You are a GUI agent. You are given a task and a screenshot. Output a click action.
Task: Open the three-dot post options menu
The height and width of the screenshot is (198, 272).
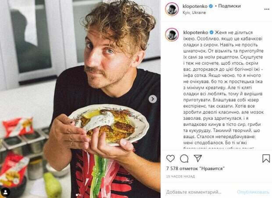click(x=267, y=9)
